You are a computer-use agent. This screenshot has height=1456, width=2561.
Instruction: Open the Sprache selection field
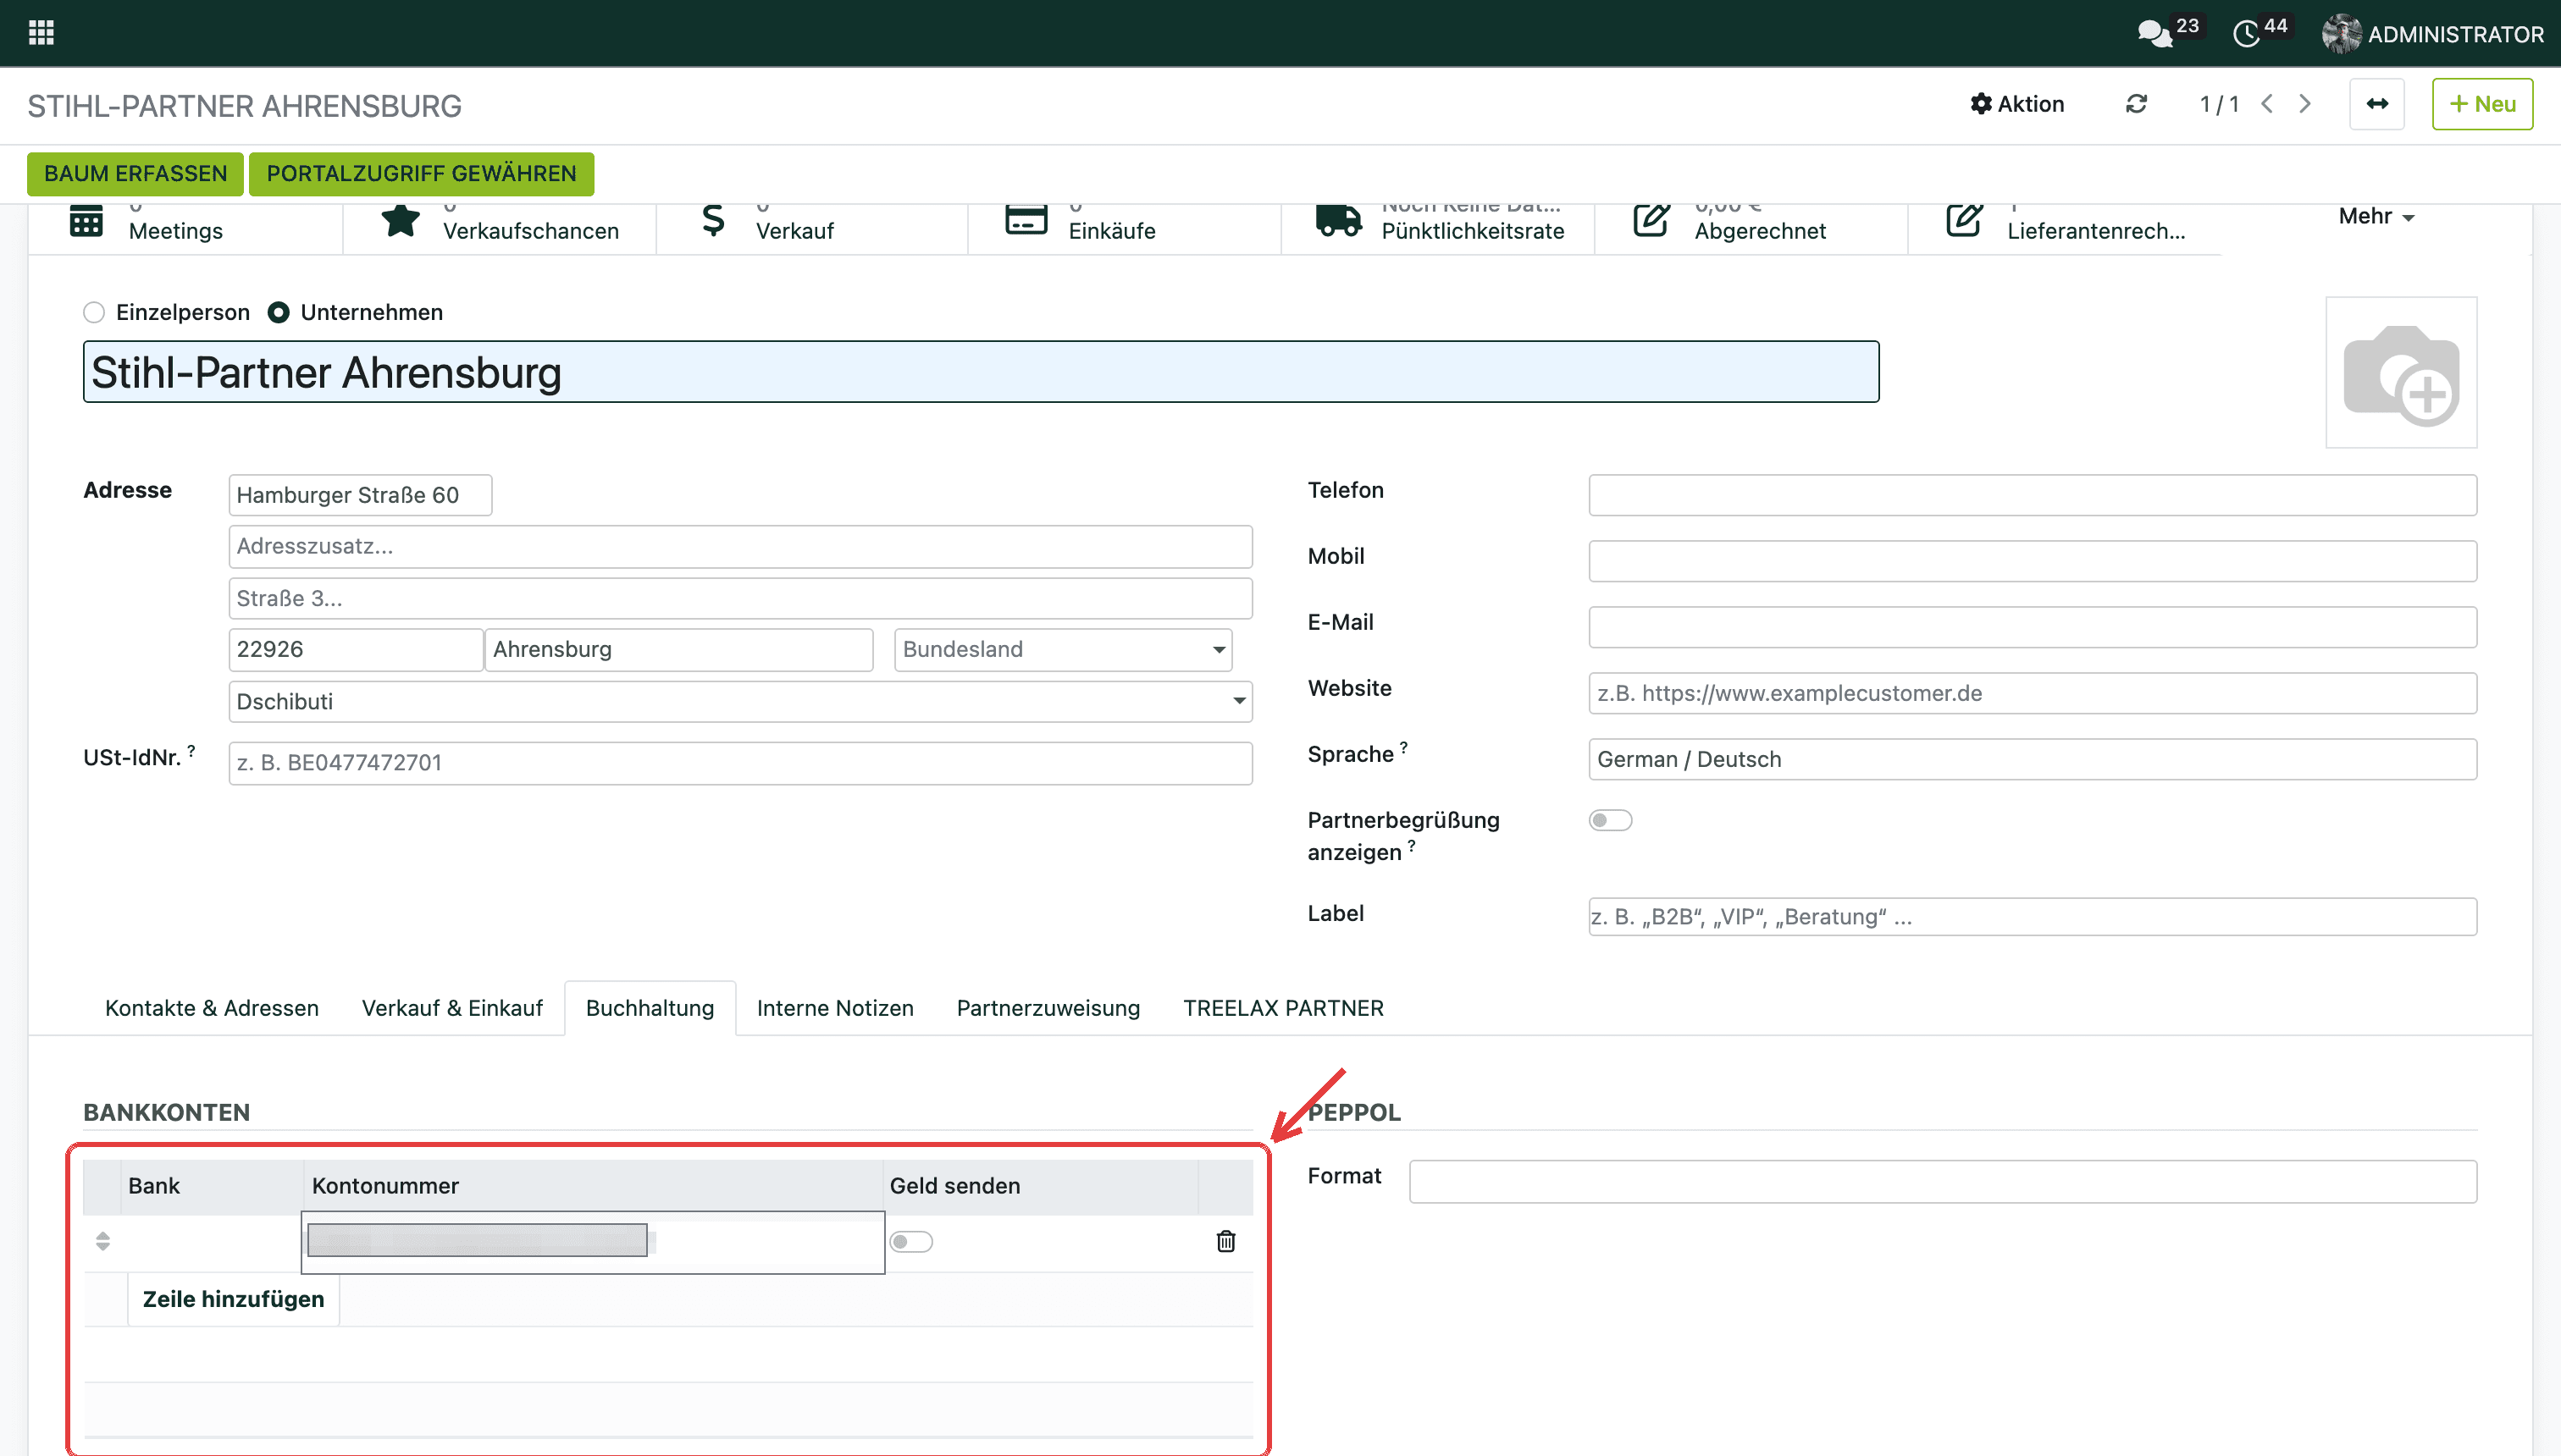2032,759
